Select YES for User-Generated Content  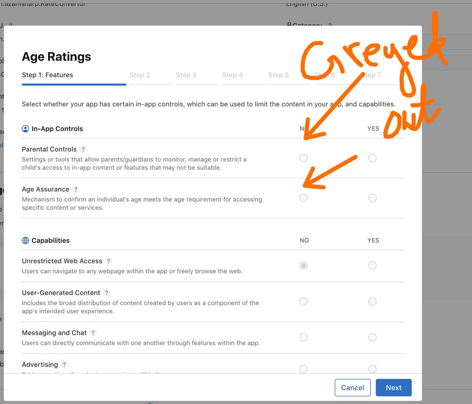[372, 301]
